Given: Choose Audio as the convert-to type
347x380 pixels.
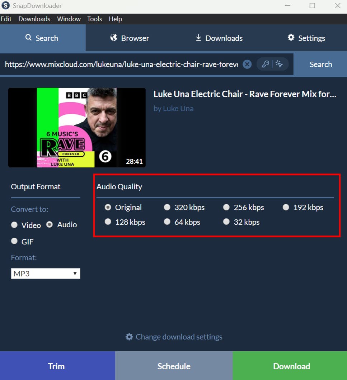Looking at the screenshot, I should pyautogui.click(x=50, y=225).
